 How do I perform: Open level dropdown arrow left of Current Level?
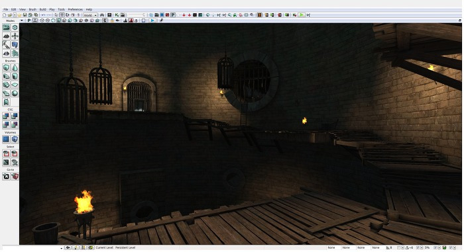click(61, 248)
